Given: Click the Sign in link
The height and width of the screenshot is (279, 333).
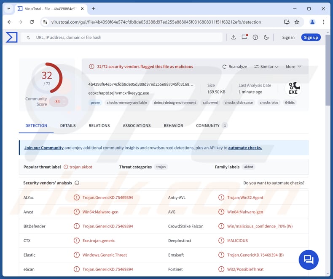Looking at the screenshot, I should coord(288,38).
